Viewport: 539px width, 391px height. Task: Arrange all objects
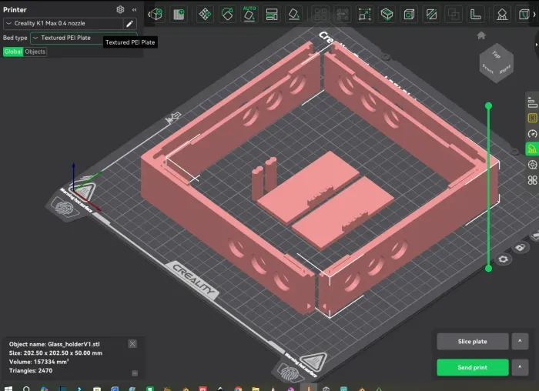click(x=272, y=15)
